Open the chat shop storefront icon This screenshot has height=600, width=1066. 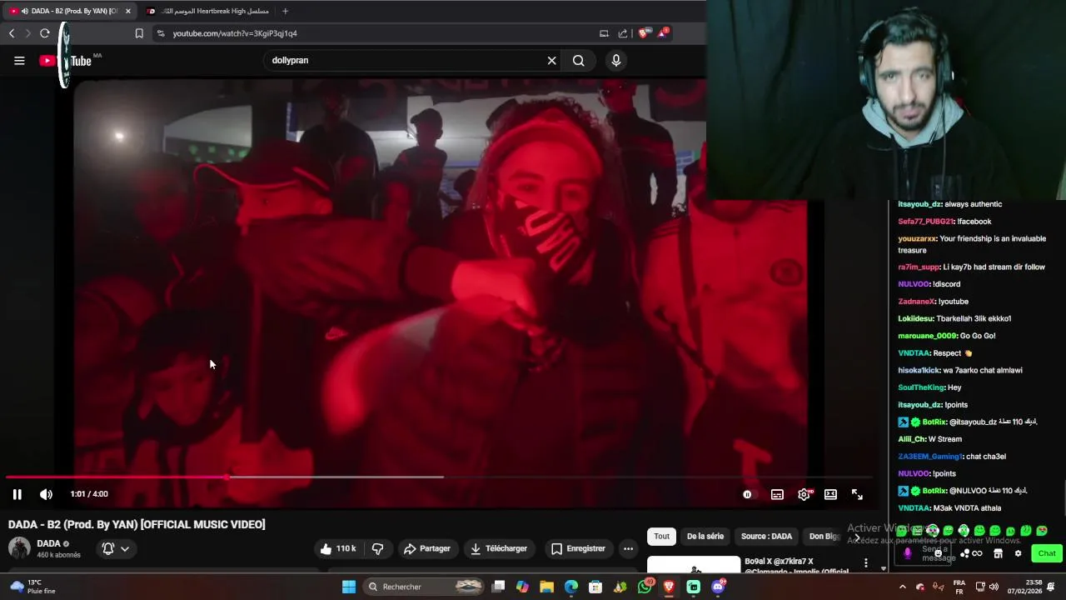coord(998,553)
